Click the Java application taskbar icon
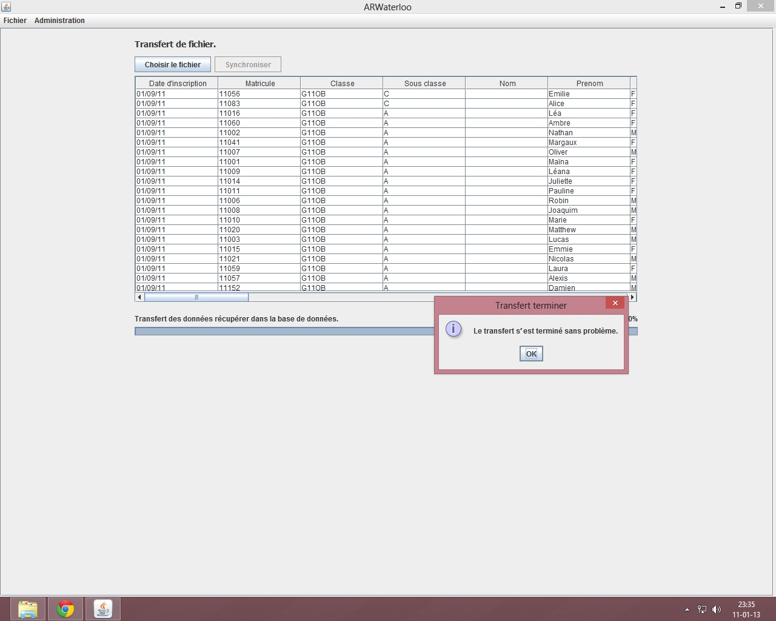Screen dimensions: 776x621 point(103,609)
